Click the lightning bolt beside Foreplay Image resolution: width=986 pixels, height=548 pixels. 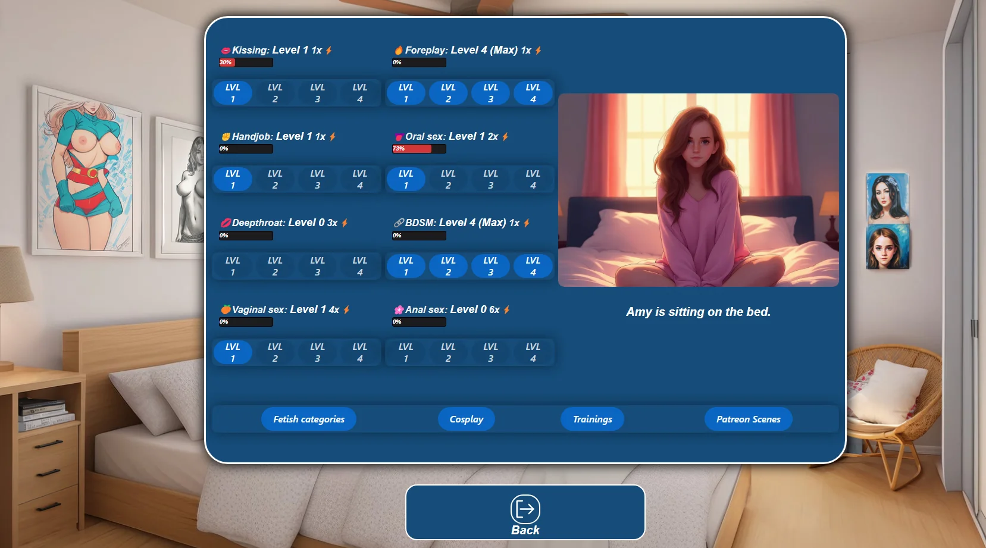(538, 51)
